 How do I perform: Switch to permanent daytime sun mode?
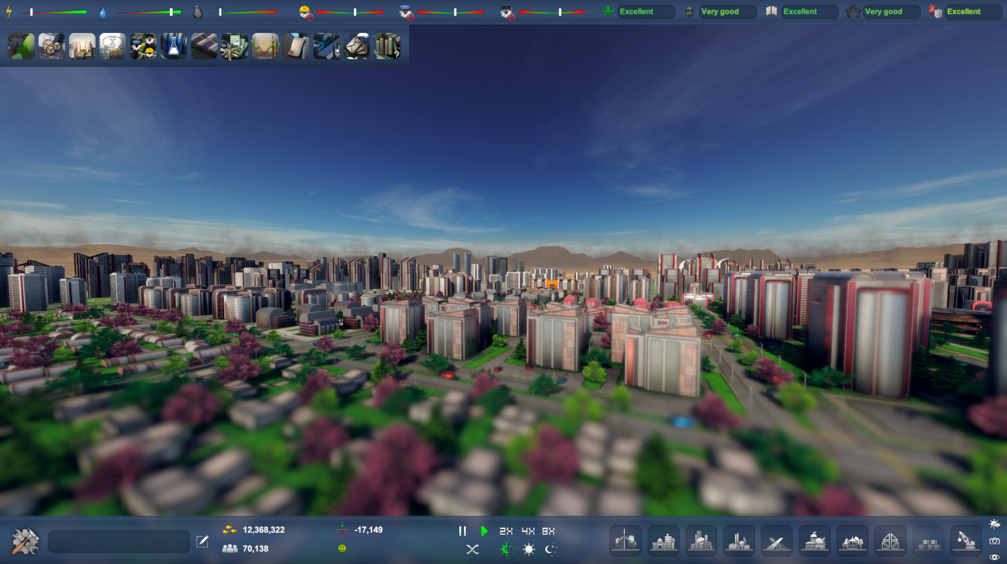529,549
